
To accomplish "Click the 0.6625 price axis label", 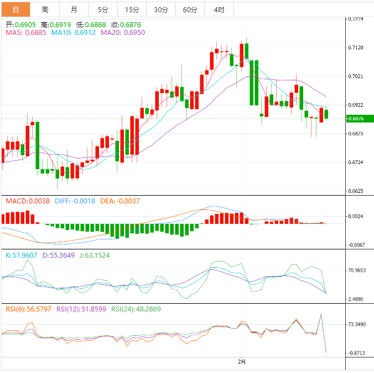I will tap(356, 191).
